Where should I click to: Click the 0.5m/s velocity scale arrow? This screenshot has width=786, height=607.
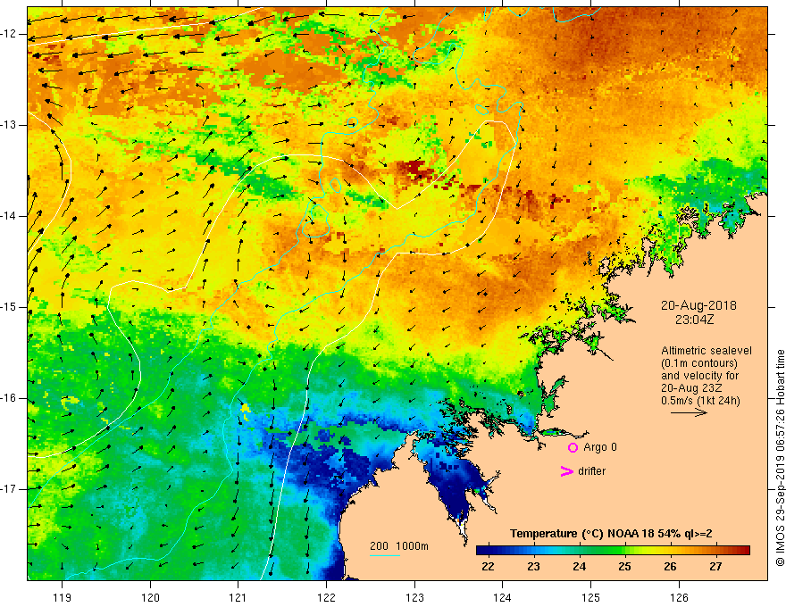click(689, 412)
